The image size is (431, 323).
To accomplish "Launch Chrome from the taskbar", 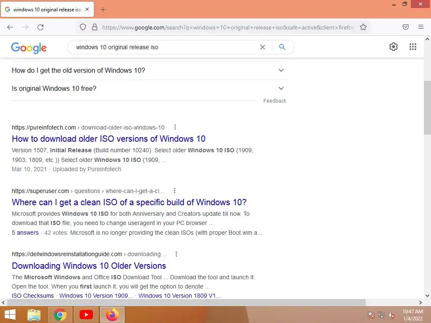I will coord(60,315).
